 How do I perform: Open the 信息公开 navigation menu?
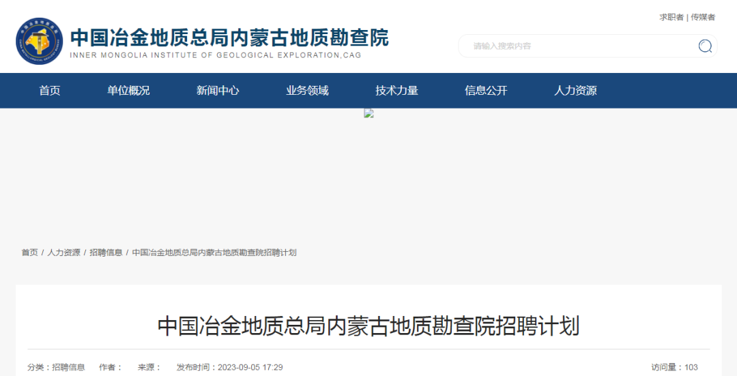click(x=486, y=91)
